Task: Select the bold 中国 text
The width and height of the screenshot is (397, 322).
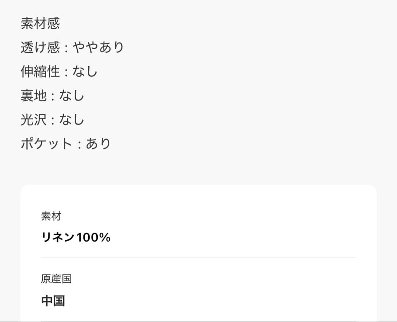Action: [x=53, y=301]
